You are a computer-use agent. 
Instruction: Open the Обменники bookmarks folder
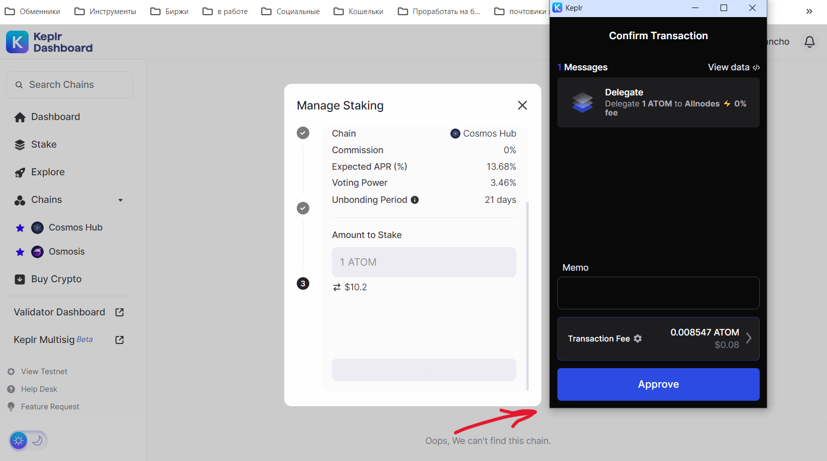pos(32,11)
